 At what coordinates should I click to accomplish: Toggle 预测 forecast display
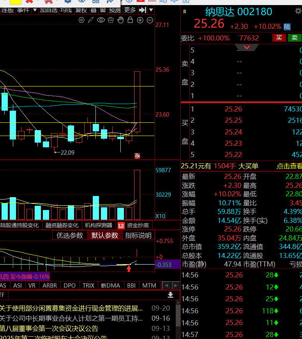coord(115,10)
